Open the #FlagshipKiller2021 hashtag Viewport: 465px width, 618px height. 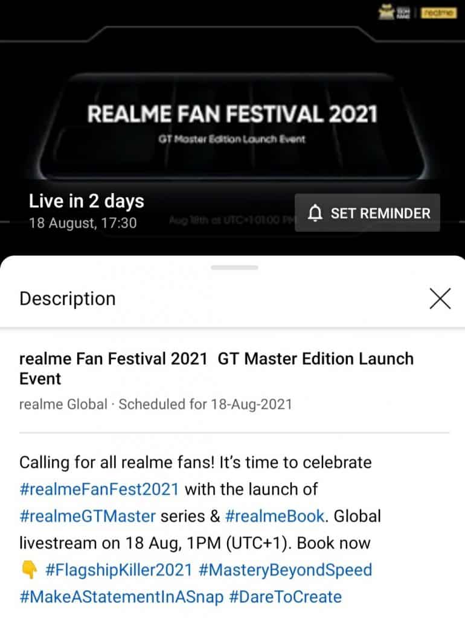point(119,570)
